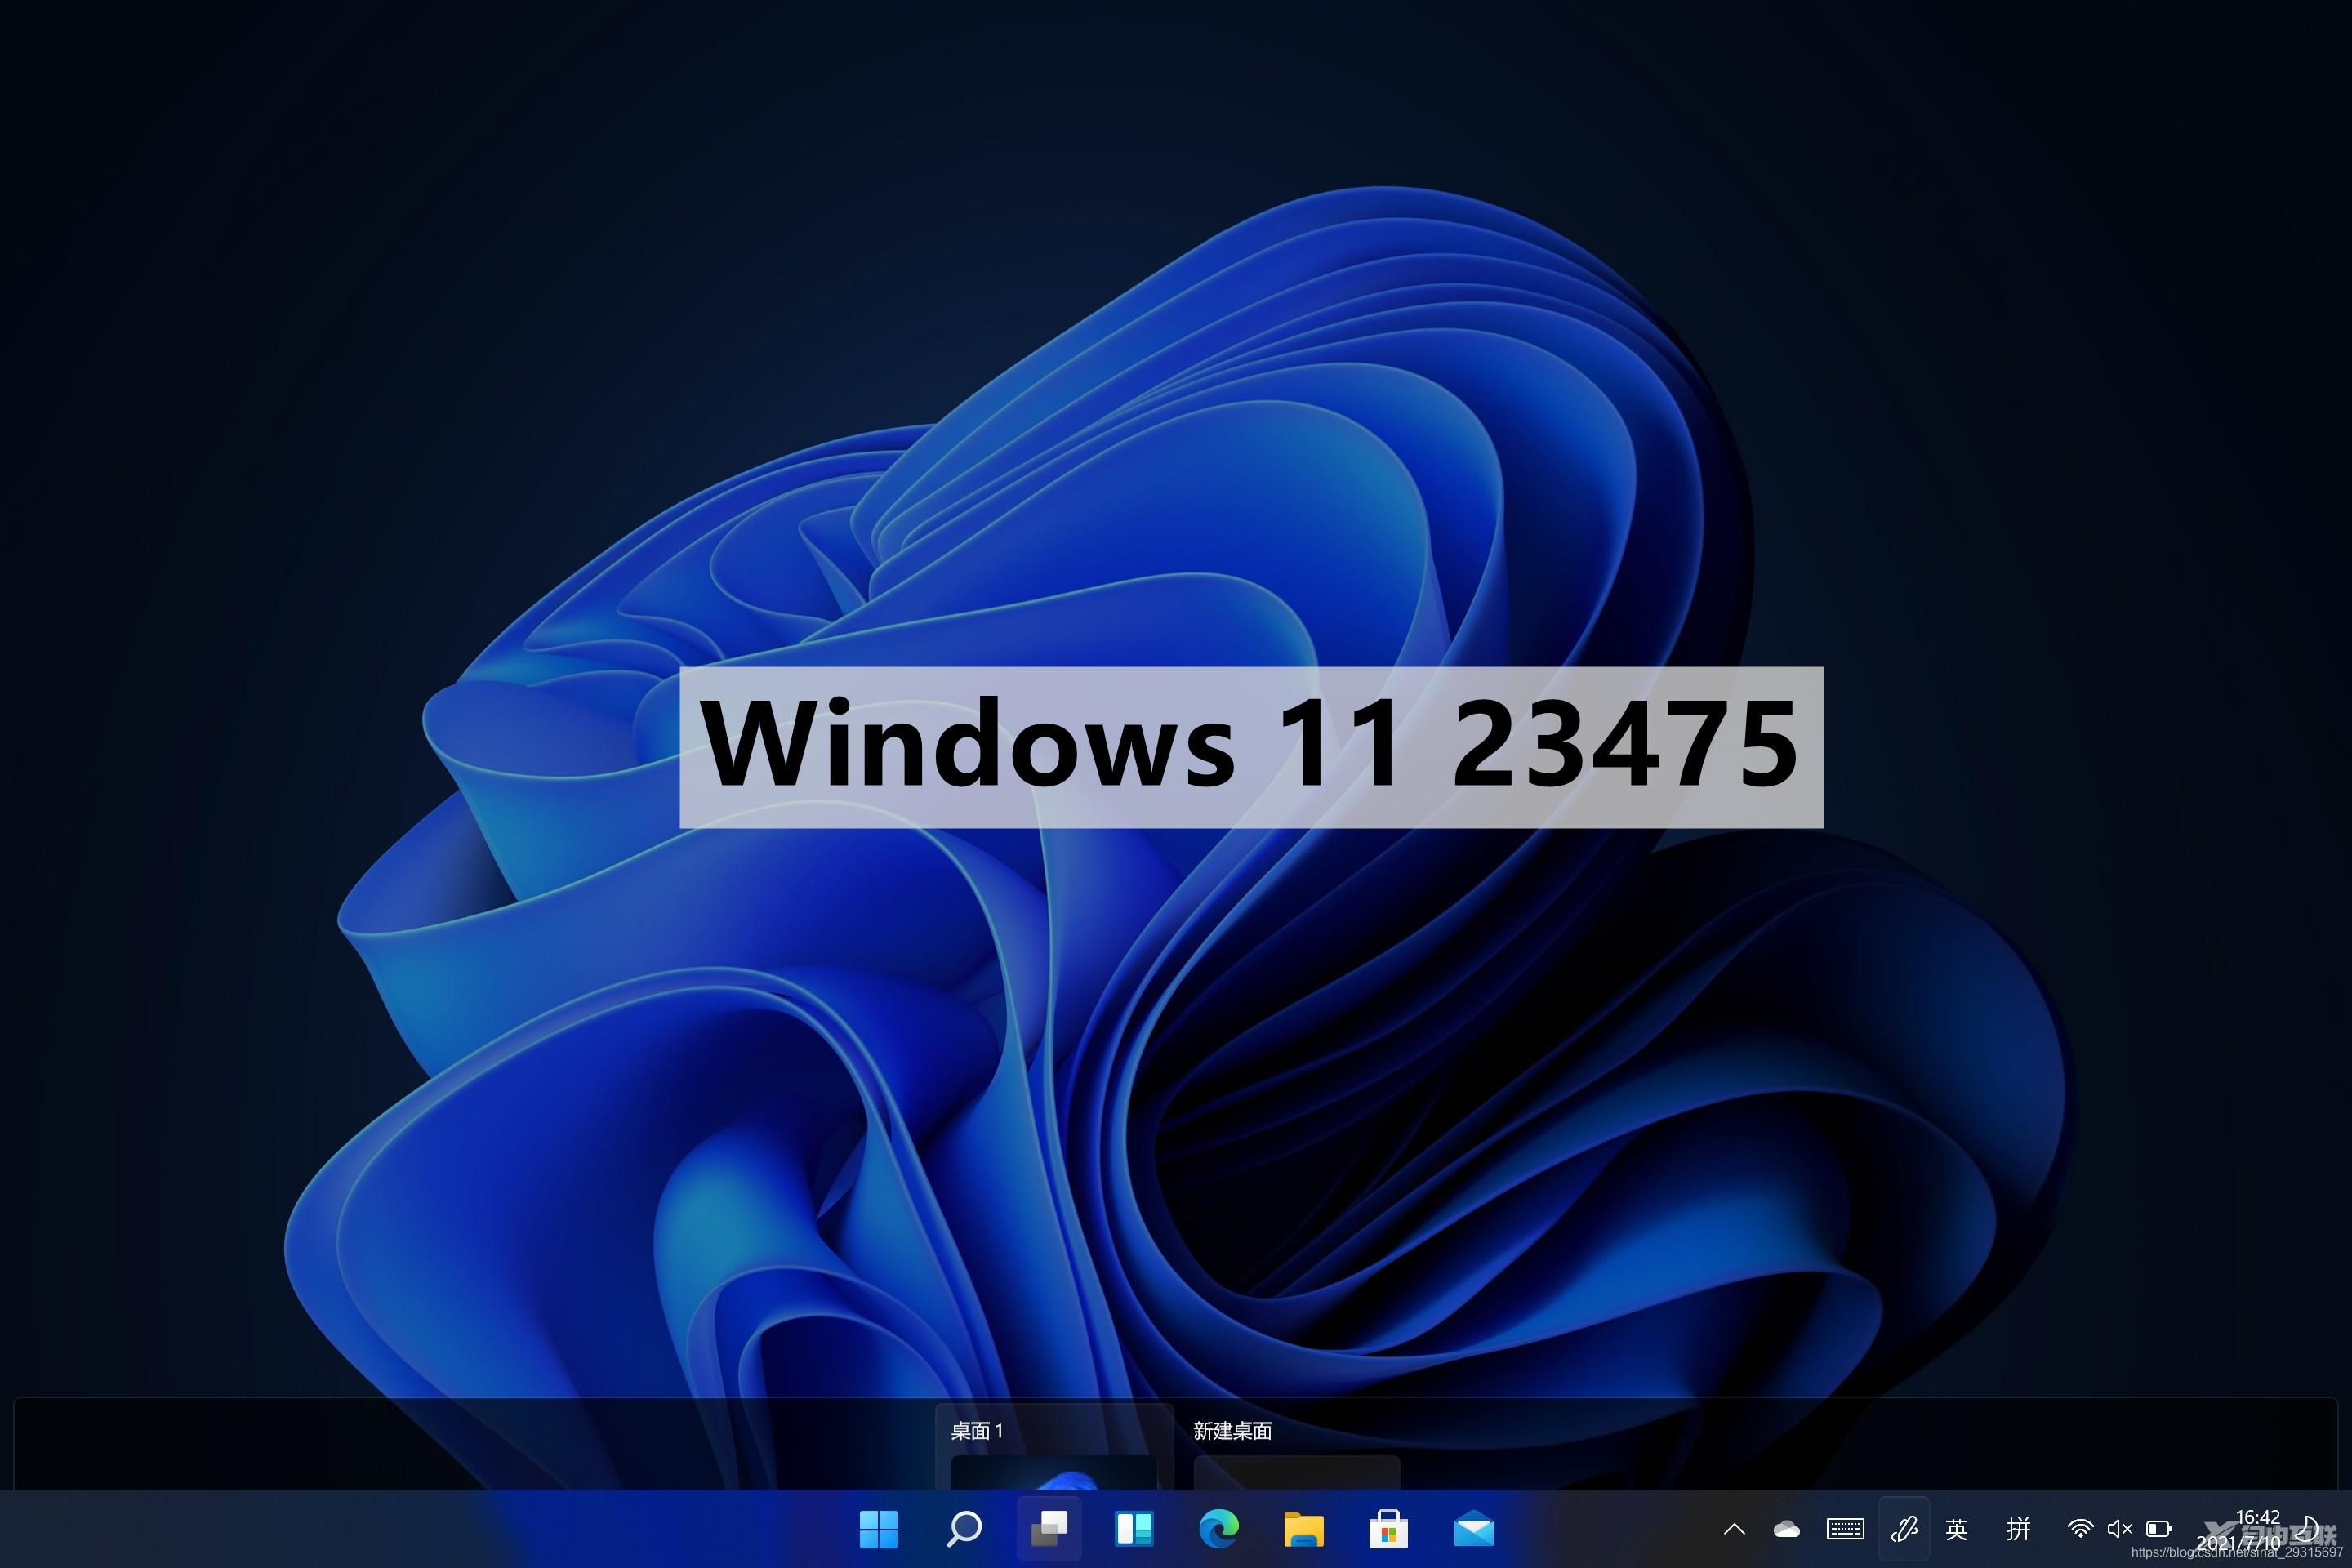The width and height of the screenshot is (2352, 1568).
Task: Open the Wi-Fi network flyout
Action: point(2081,1529)
